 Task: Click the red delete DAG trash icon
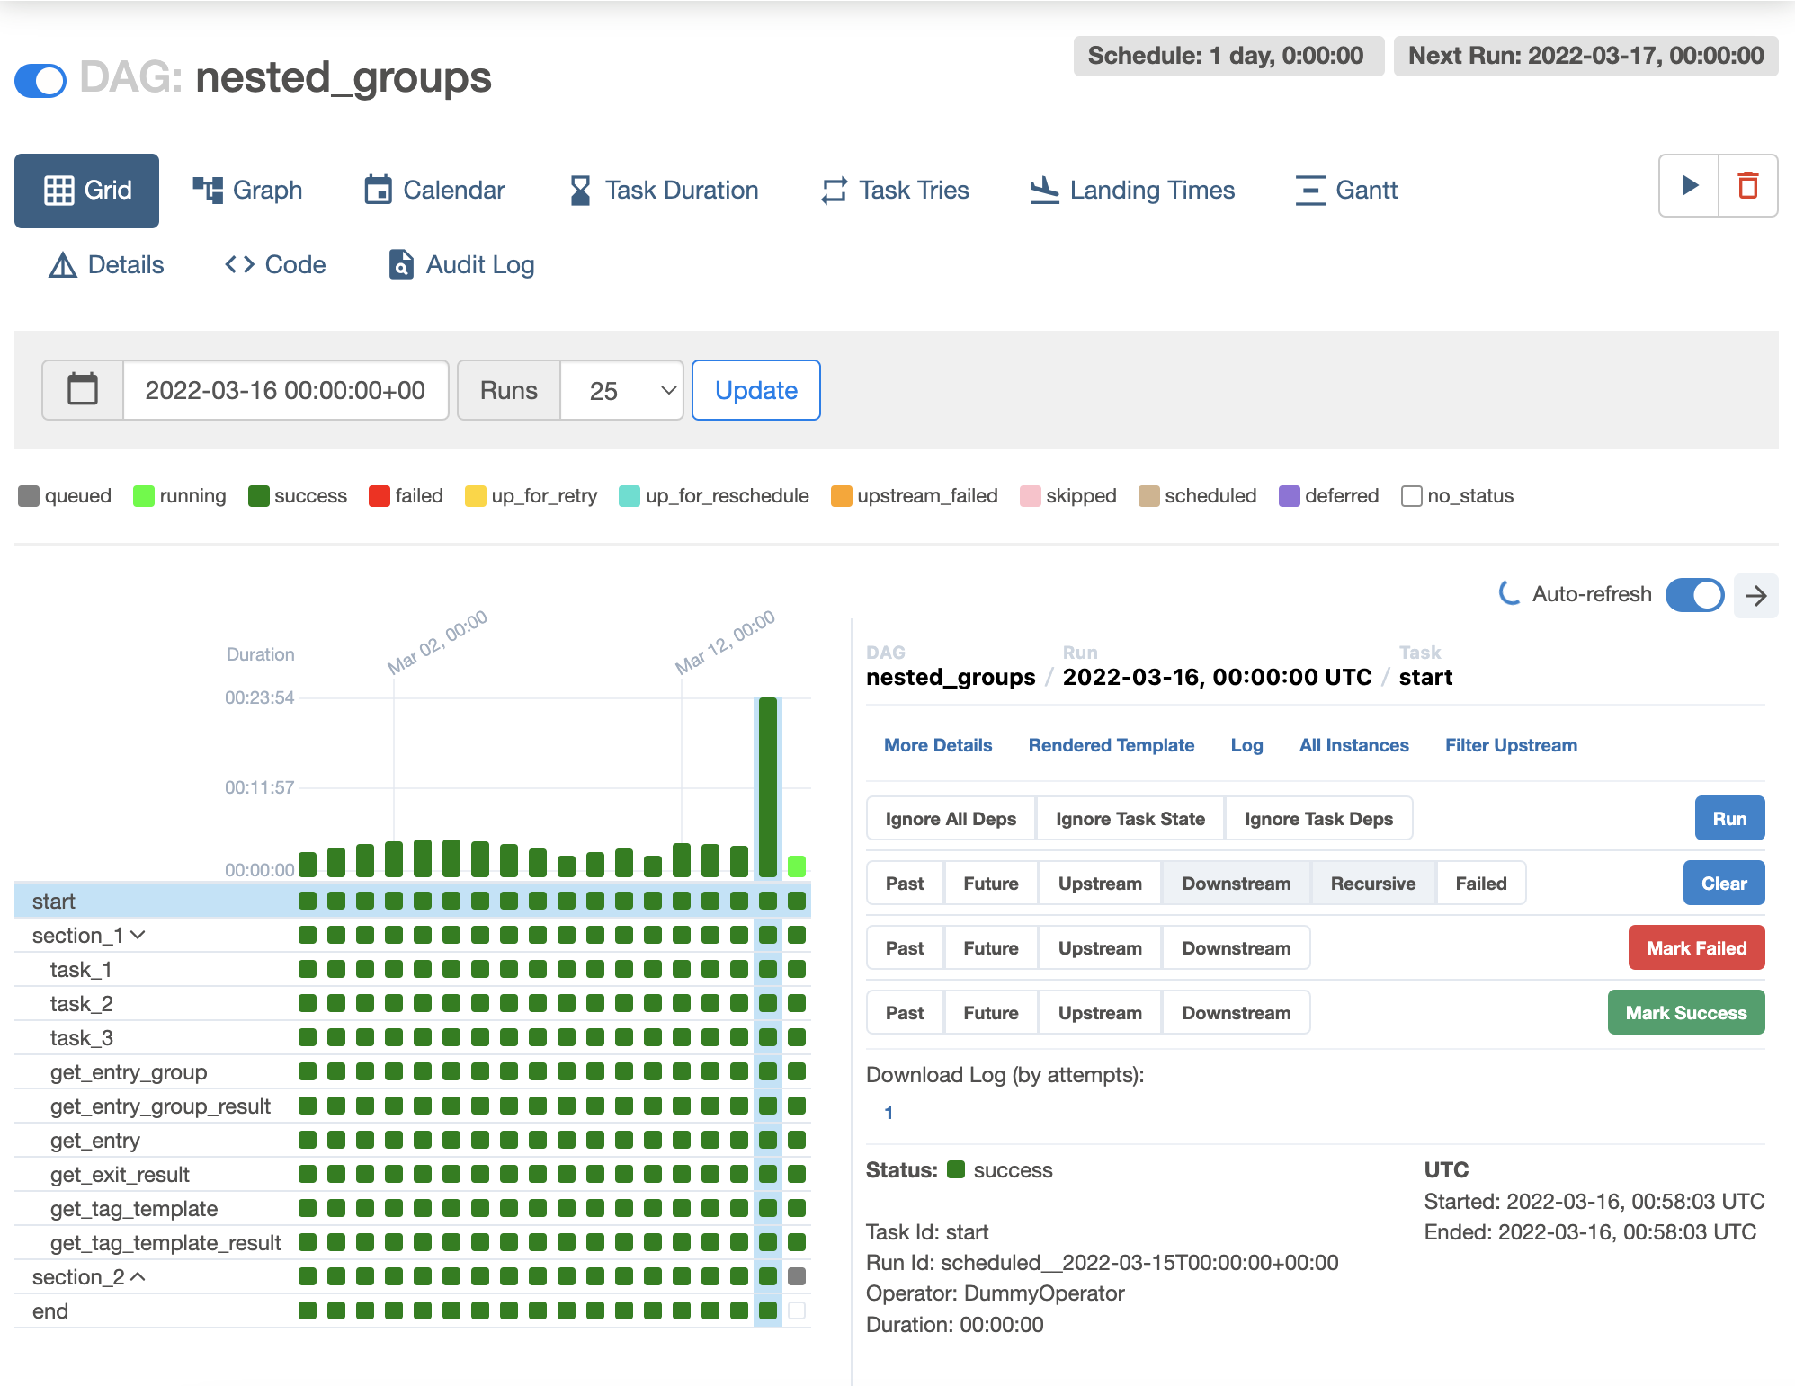point(1747,186)
